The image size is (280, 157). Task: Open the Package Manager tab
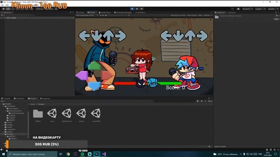click(123, 13)
